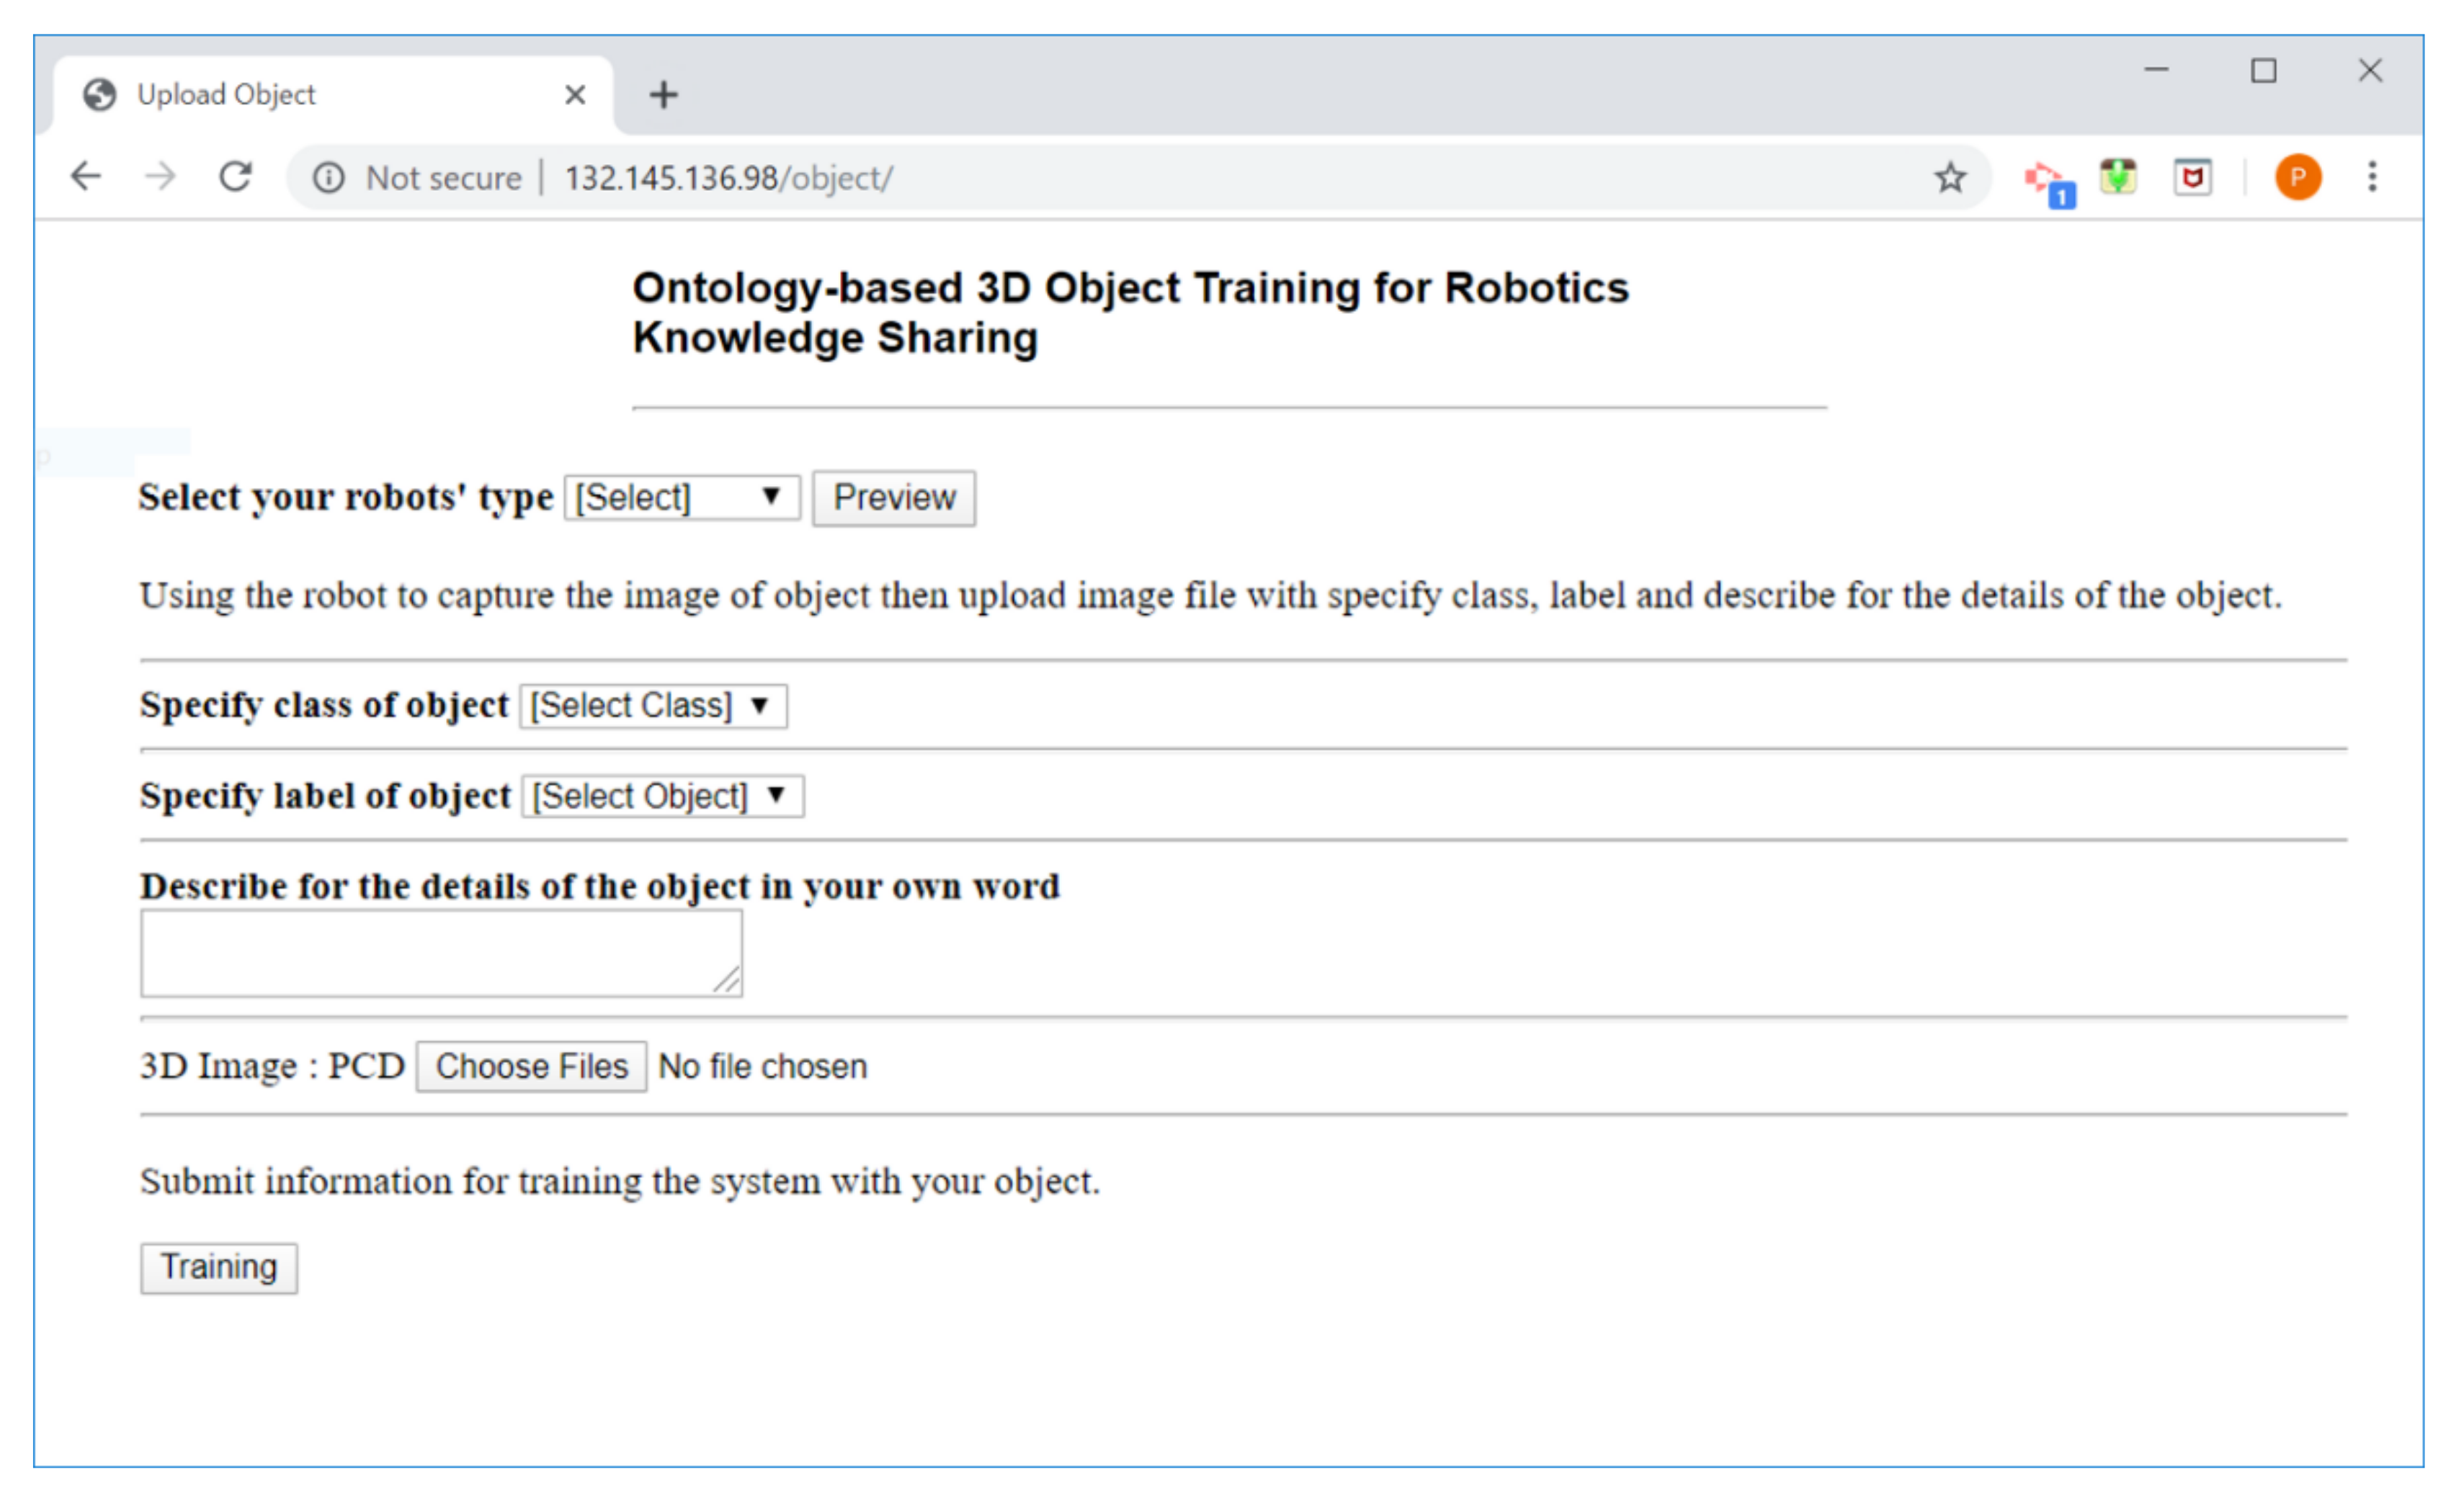This screenshot has width=2464, height=1492.
Task: Click Choose Files for PCD image
Action: 531,1066
